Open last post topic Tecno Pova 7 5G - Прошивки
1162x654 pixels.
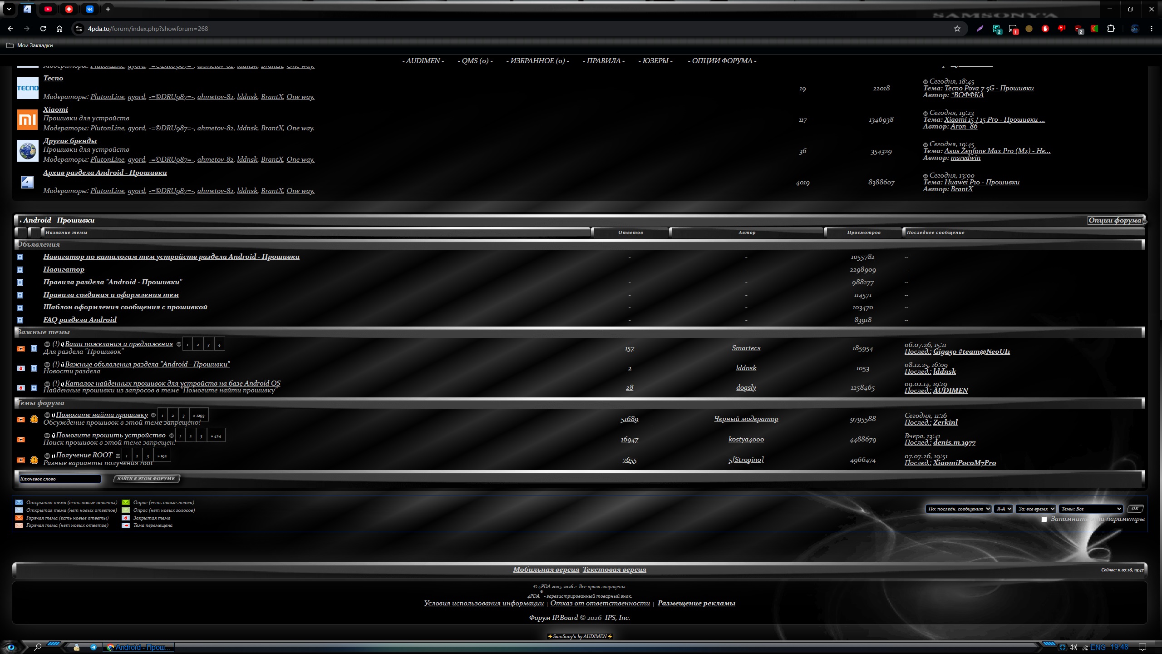[x=989, y=88]
